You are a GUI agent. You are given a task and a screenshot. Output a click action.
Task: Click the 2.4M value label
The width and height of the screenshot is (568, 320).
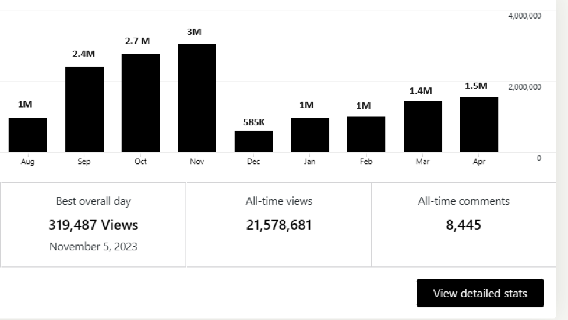[x=84, y=54]
